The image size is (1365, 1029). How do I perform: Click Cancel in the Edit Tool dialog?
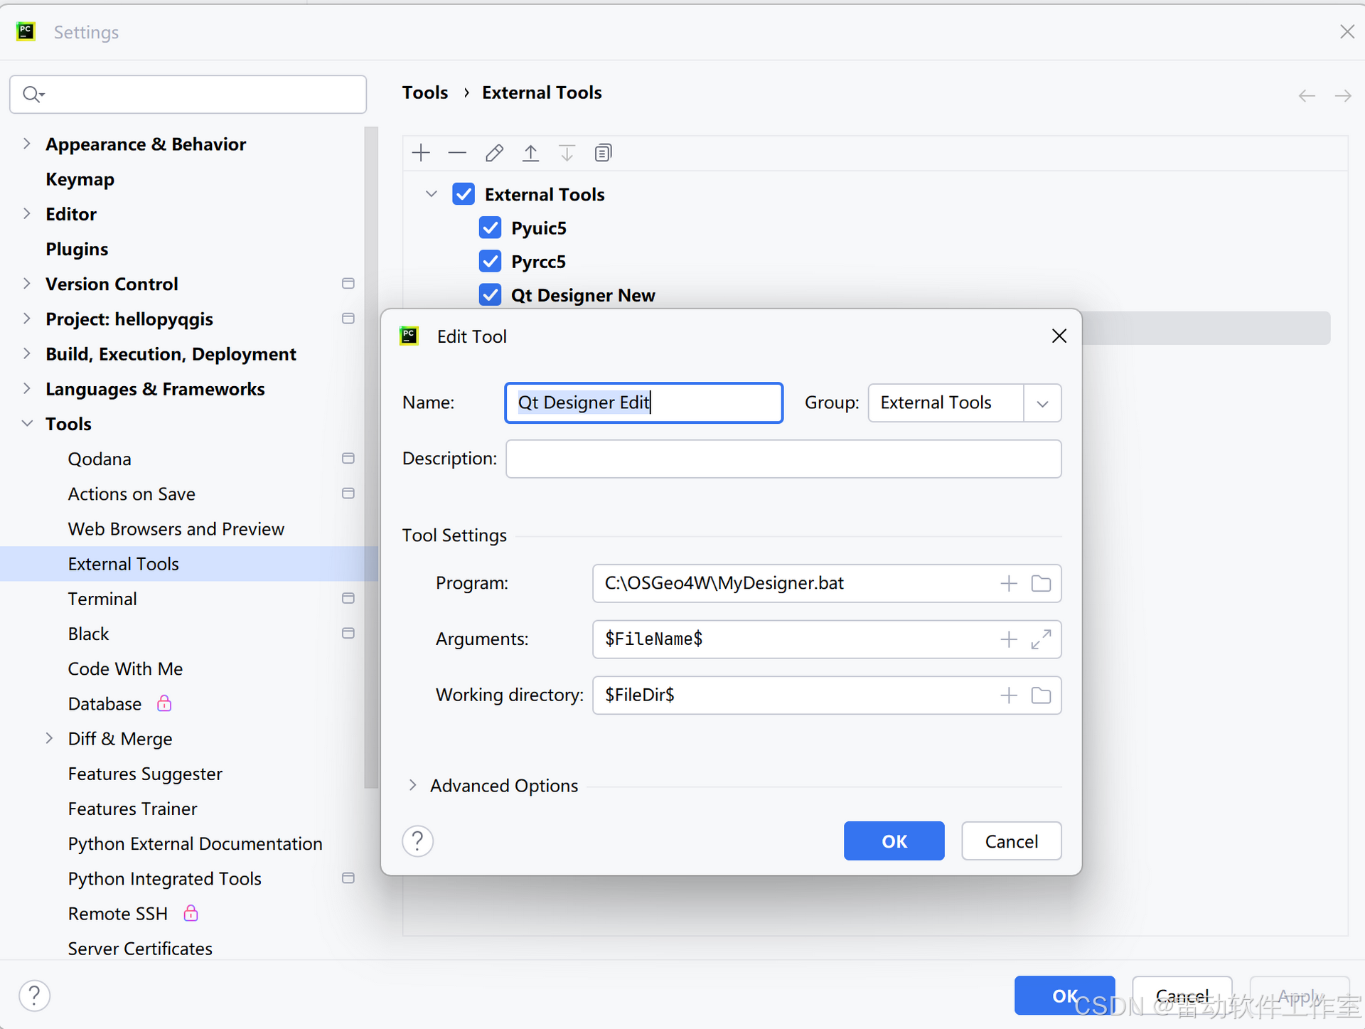click(1011, 841)
